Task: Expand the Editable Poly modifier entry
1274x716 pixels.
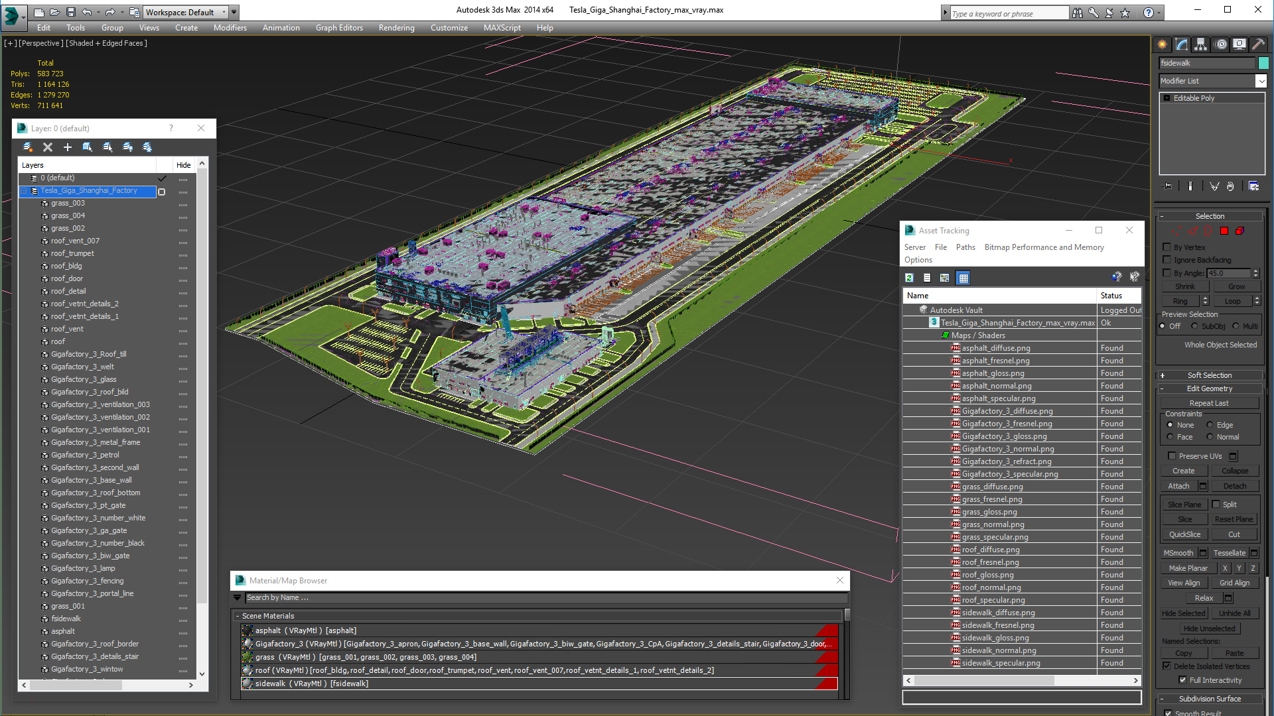Action: tap(1167, 98)
